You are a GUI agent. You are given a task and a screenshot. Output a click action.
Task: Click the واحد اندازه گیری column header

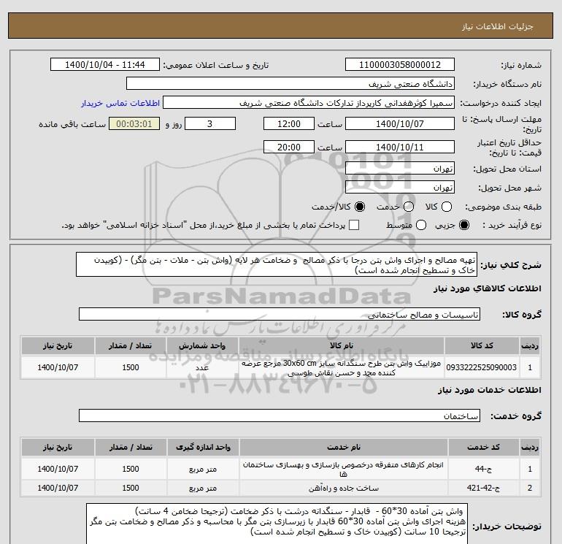(x=203, y=447)
